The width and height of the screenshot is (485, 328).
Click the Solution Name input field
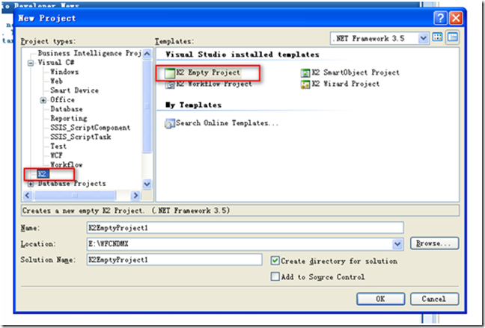174,259
